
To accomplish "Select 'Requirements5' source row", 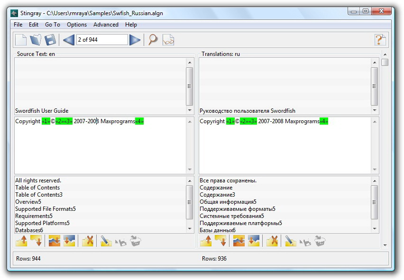I will [x=100, y=216].
